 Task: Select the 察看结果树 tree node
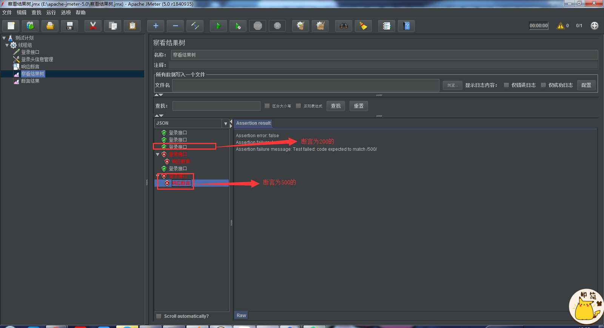coord(32,74)
